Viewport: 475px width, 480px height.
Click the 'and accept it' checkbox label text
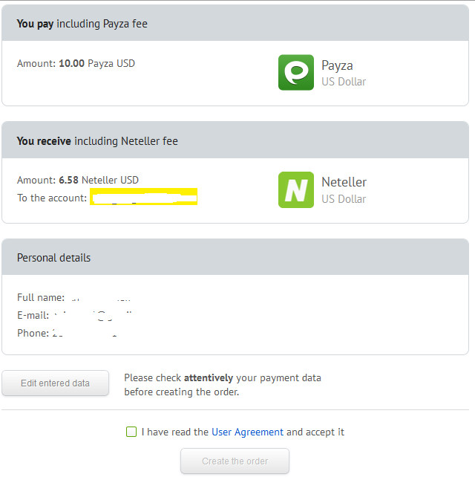315,432
